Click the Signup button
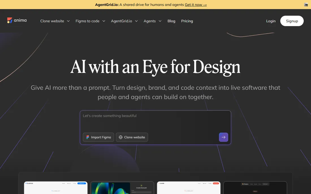The width and height of the screenshot is (311, 194). [x=292, y=21]
